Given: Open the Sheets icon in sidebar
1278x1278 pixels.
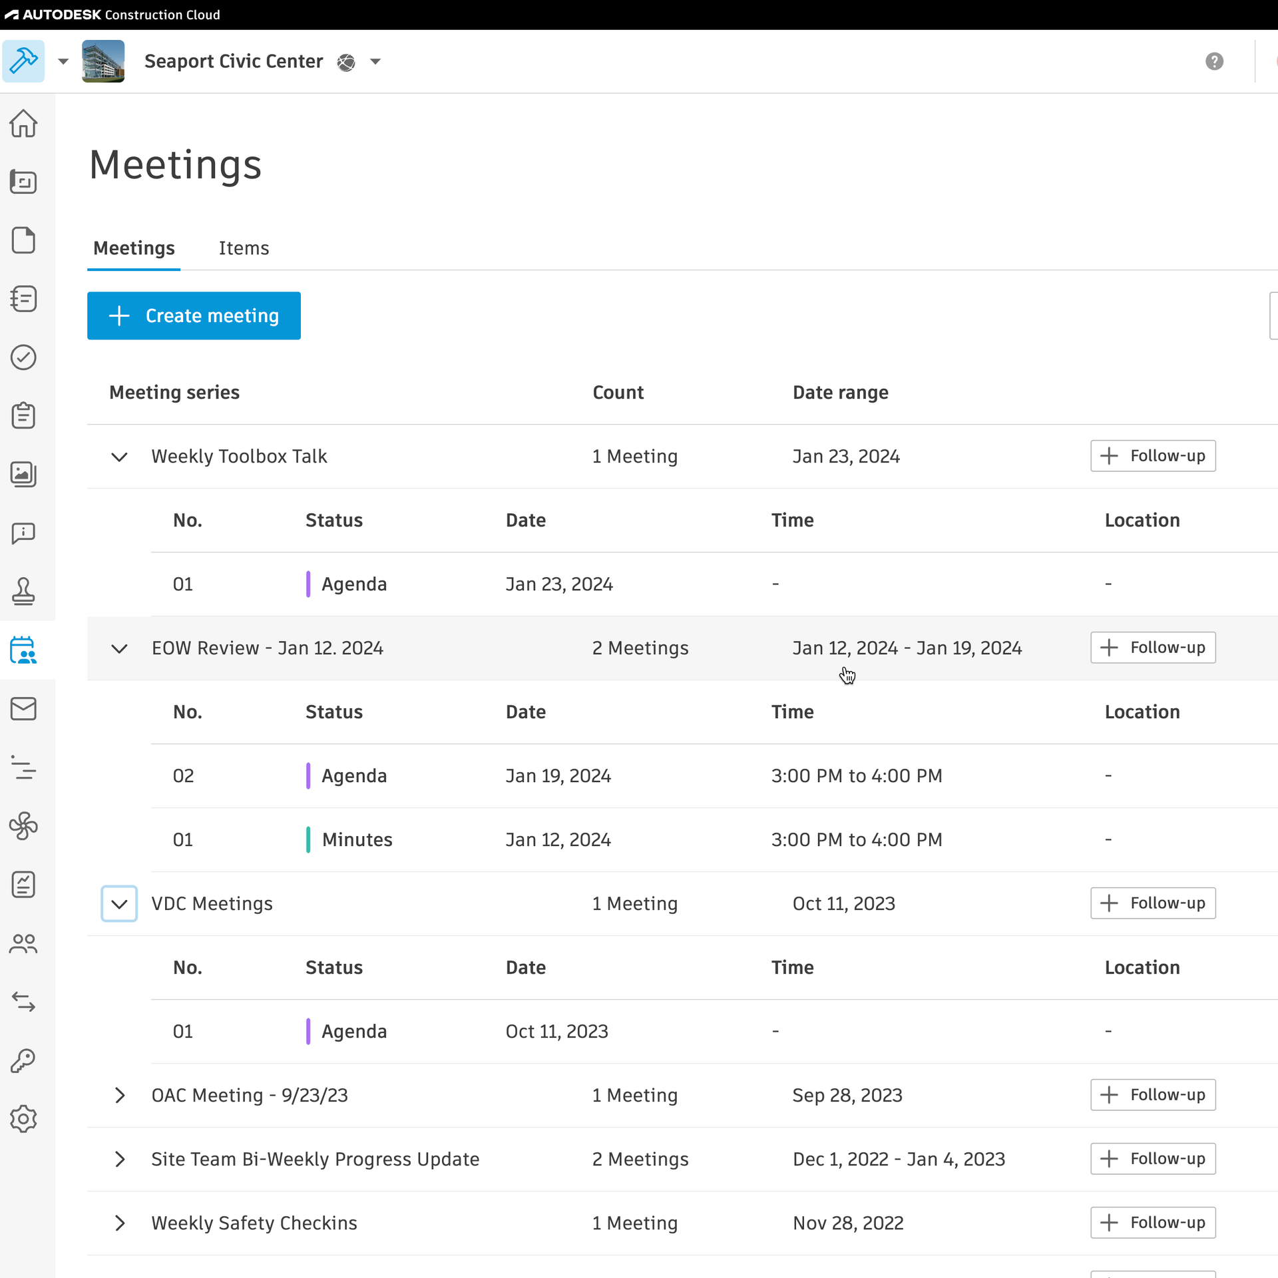Looking at the screenshot, I should coord(23,182).
